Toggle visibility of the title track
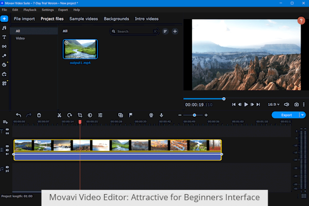 tap(7, 129)
